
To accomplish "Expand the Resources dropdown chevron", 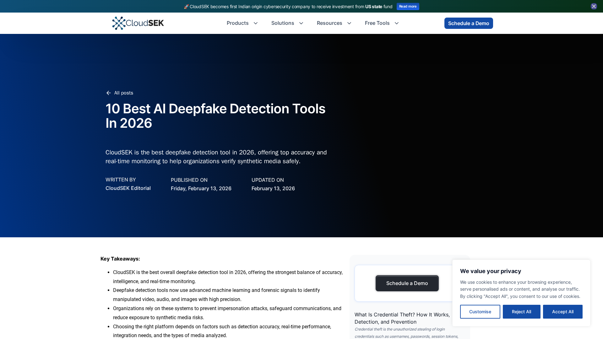I will tap(349, 23).
